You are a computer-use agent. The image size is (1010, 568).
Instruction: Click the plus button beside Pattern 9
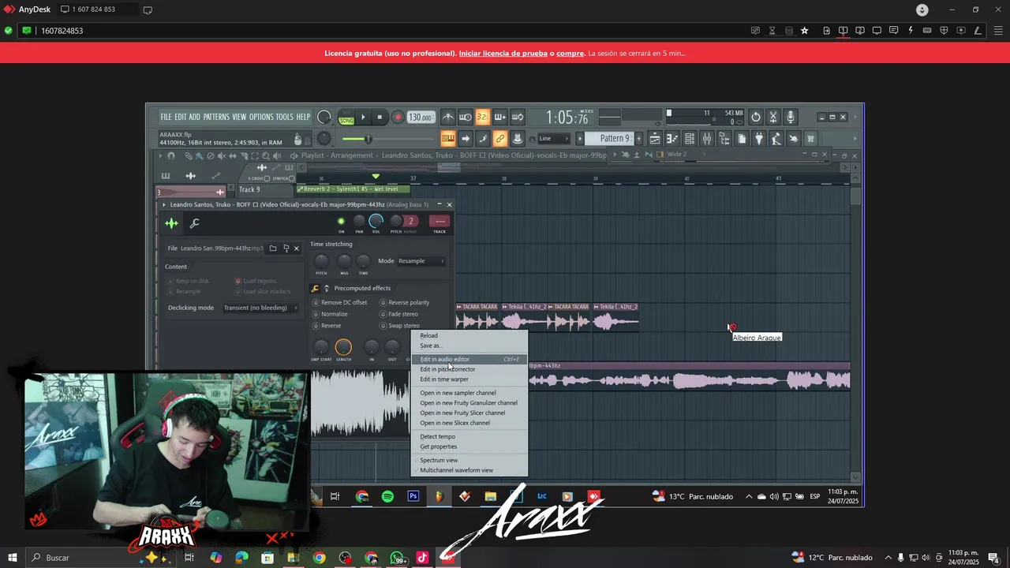pos(638,139)
